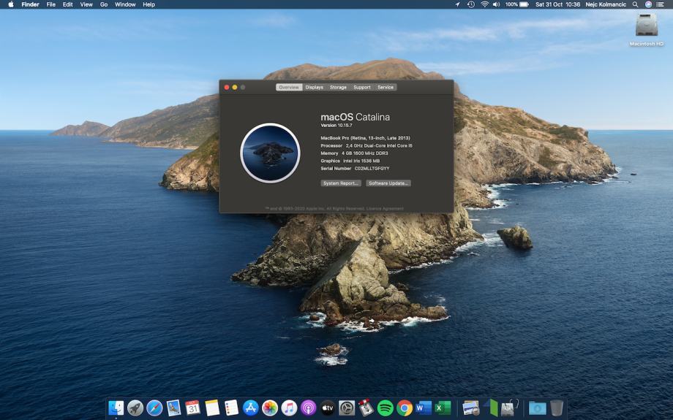Select the Overview tab
The height and width of the screenshot is (420, 673).
click(289, 87)
